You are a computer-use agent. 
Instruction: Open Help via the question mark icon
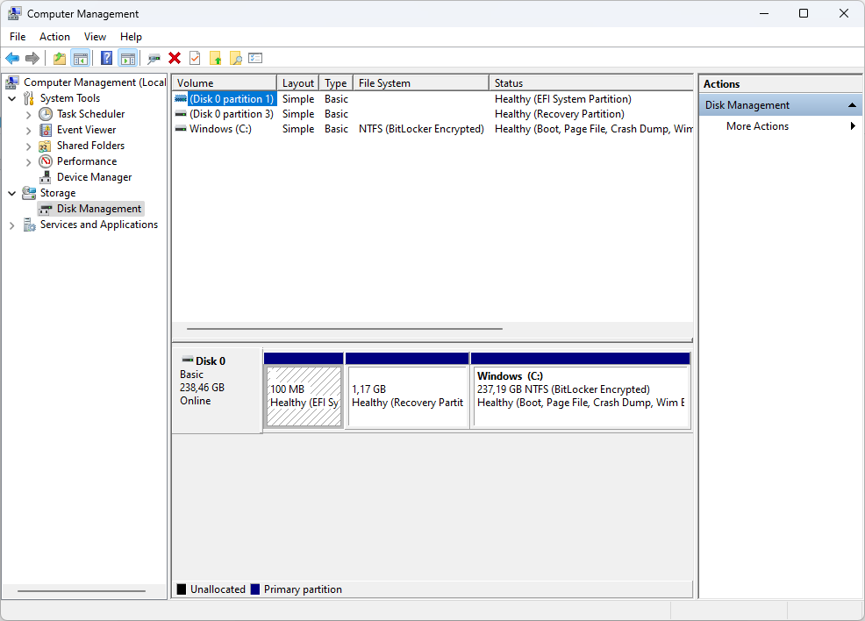click(107, 58)
